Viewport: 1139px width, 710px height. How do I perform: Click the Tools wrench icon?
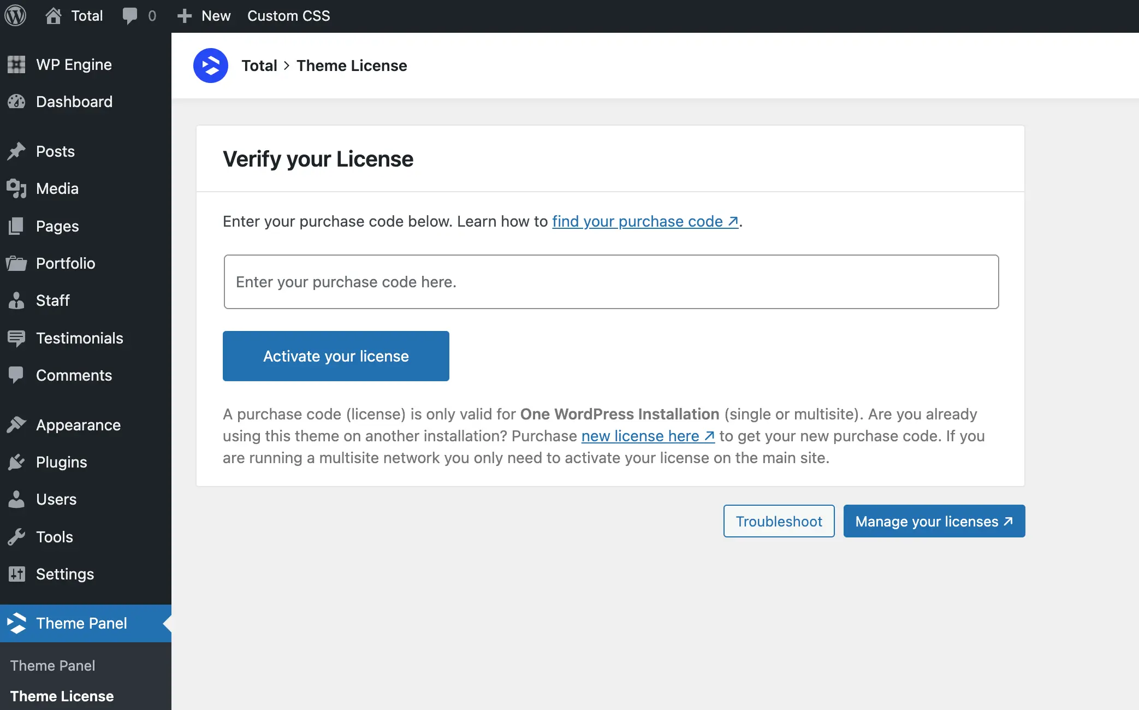tap(16, 537)
